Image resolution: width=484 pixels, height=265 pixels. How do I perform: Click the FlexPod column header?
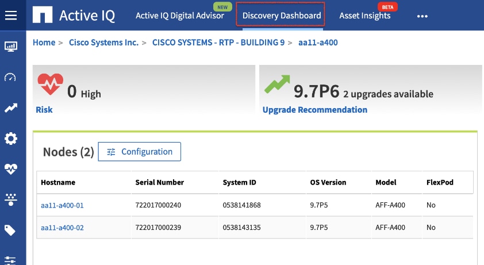(440, 182)
